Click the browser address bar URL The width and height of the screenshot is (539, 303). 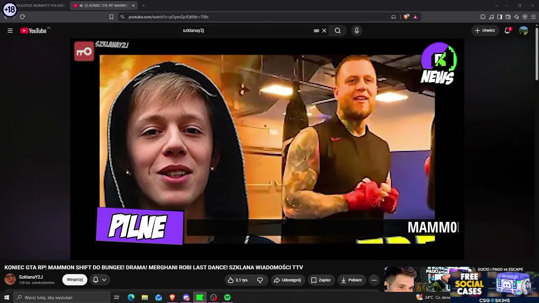coord(168,17)
